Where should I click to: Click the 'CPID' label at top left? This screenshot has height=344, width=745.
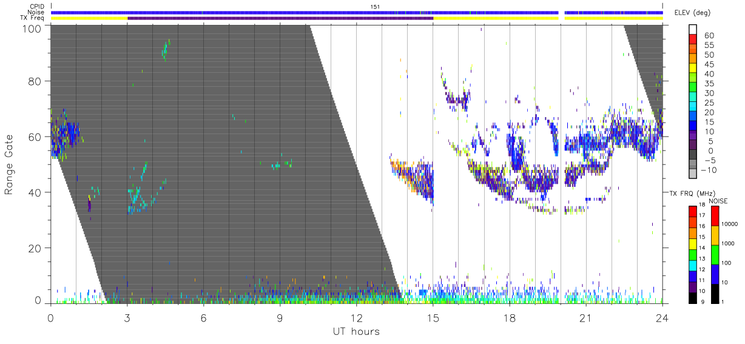coord(37,7)
